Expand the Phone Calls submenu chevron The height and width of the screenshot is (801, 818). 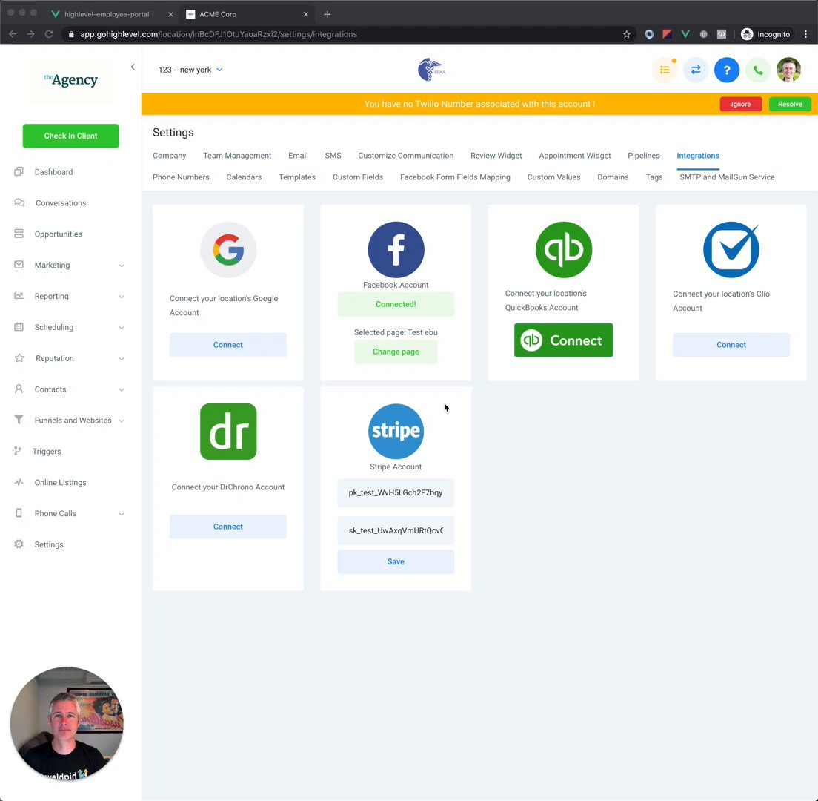tap(122, 514)
